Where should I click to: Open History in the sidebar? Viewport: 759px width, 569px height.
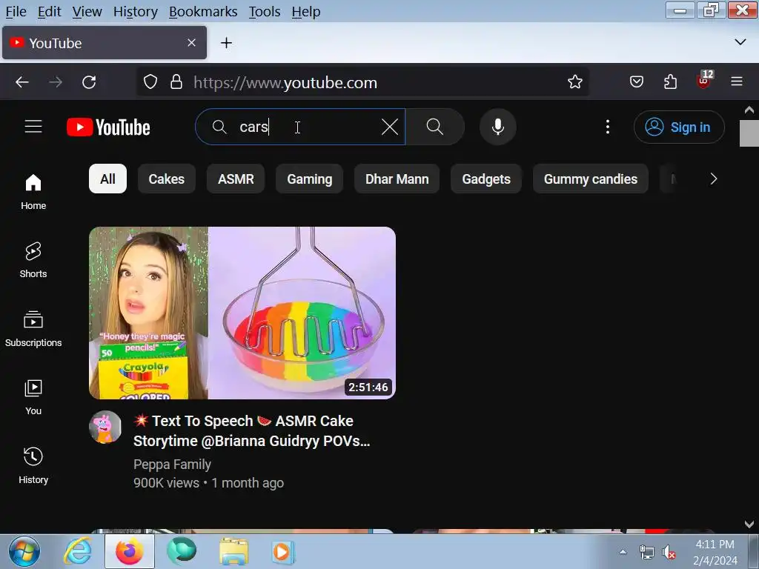[x=33, y=466]
